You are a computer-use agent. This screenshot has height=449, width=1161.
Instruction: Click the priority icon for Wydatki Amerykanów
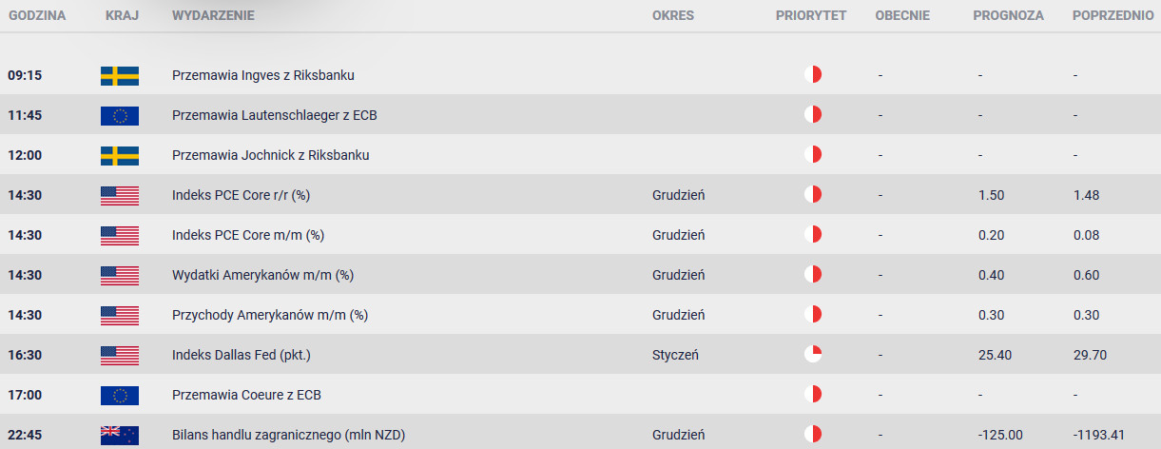click(812, 275)
